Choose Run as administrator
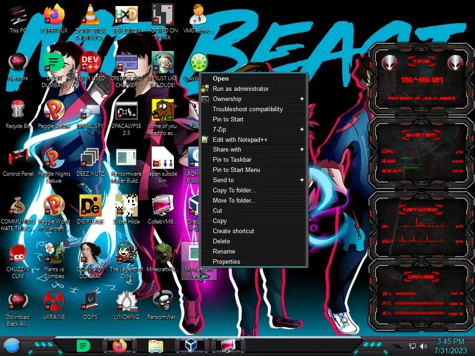This screenshot has width=475, height=356. 254,89
